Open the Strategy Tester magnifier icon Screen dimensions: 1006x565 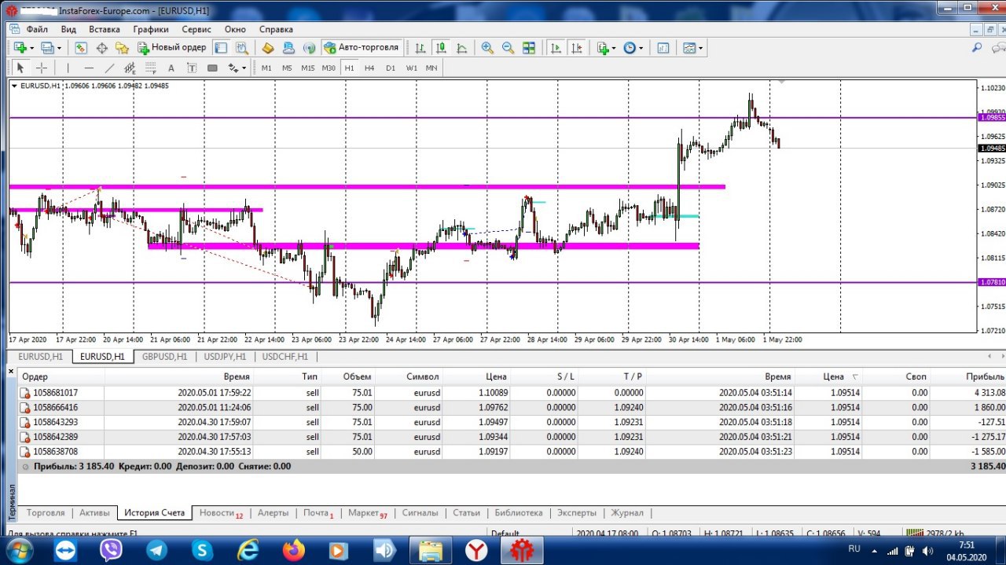(x=241, y=47)
